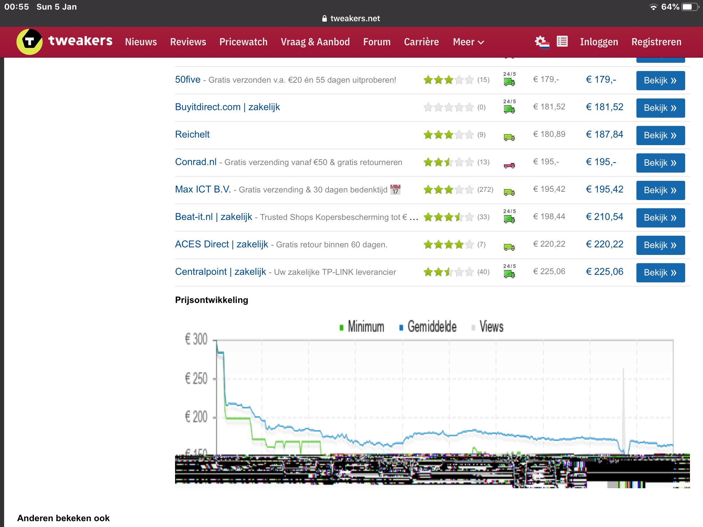The height and width of the screenshot is (527, 703).
Task: Click ACES Direct star rating
Action: coord(448,245)
